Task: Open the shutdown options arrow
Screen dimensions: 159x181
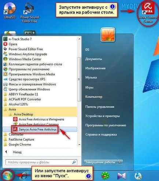Action: tap(120, 162)
